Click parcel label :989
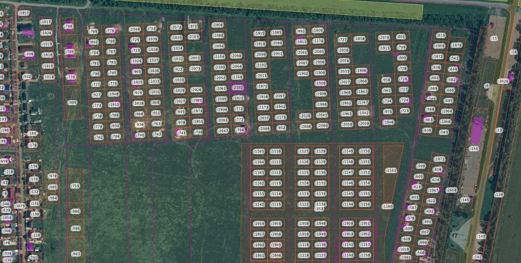The height and width of the screenshot is (263, 521). point(72,103)
